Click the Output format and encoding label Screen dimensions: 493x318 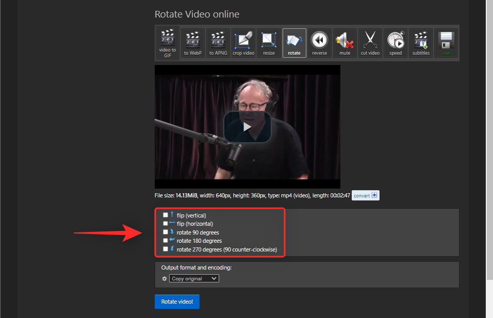point(196,267)
